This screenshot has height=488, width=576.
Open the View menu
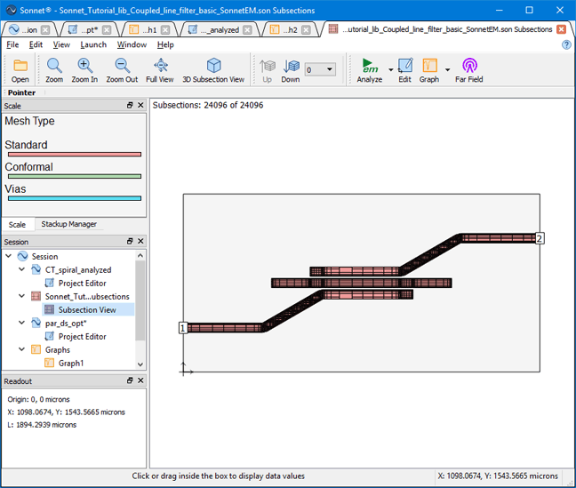click(x=61, y=44)
